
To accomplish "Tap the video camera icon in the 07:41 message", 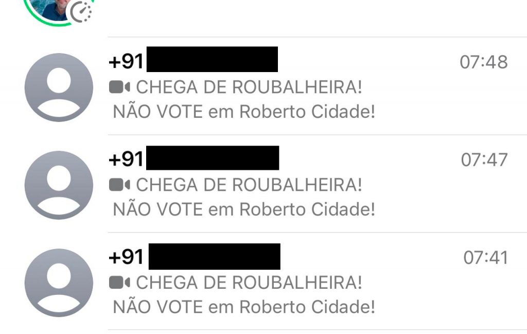I will (x=120, y=283).
